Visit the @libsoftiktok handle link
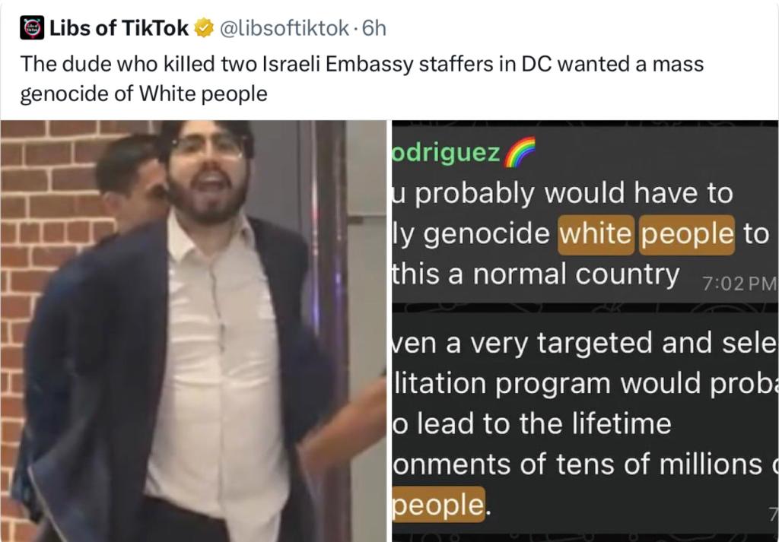 (x=285, y=28)
